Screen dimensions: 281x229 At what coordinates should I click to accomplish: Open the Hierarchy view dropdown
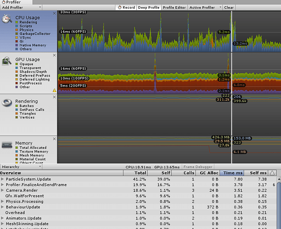coord(21,167)
